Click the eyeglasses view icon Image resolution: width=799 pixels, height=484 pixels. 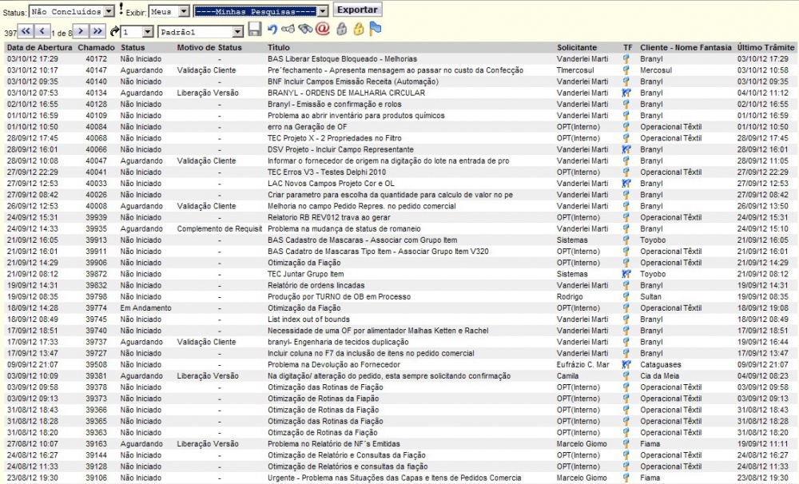click(x=288, y=30)
